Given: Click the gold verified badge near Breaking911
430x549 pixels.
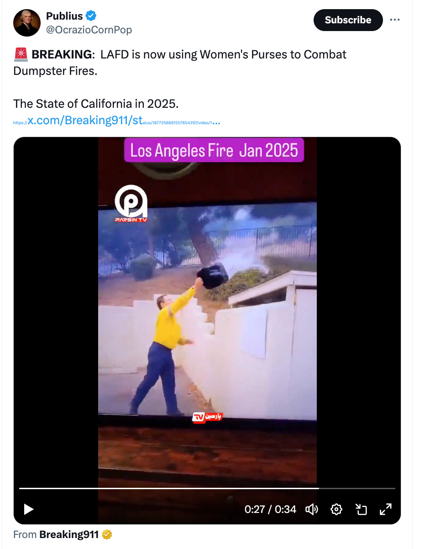Looking at the screenshot, I should point(107,534).
